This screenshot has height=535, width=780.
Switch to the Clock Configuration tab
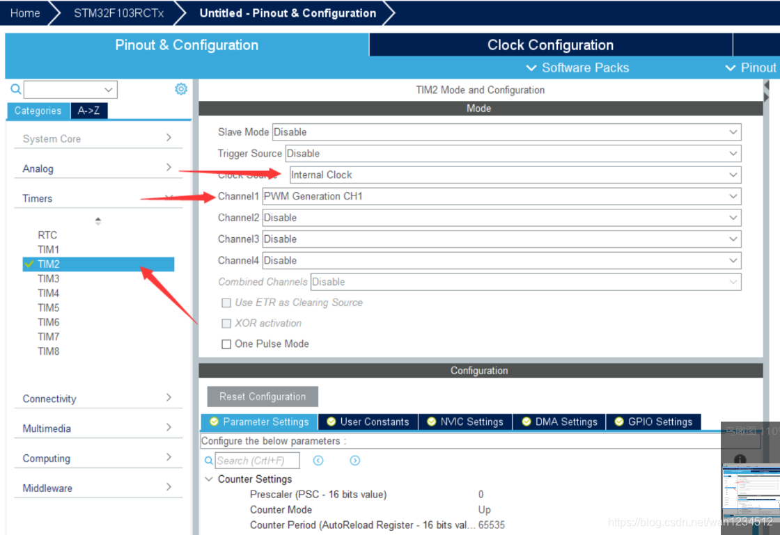click(x=550, y=45)
